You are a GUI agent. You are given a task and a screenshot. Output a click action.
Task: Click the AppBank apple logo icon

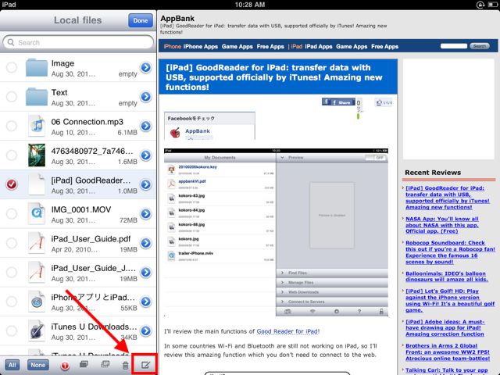[175, 132]
